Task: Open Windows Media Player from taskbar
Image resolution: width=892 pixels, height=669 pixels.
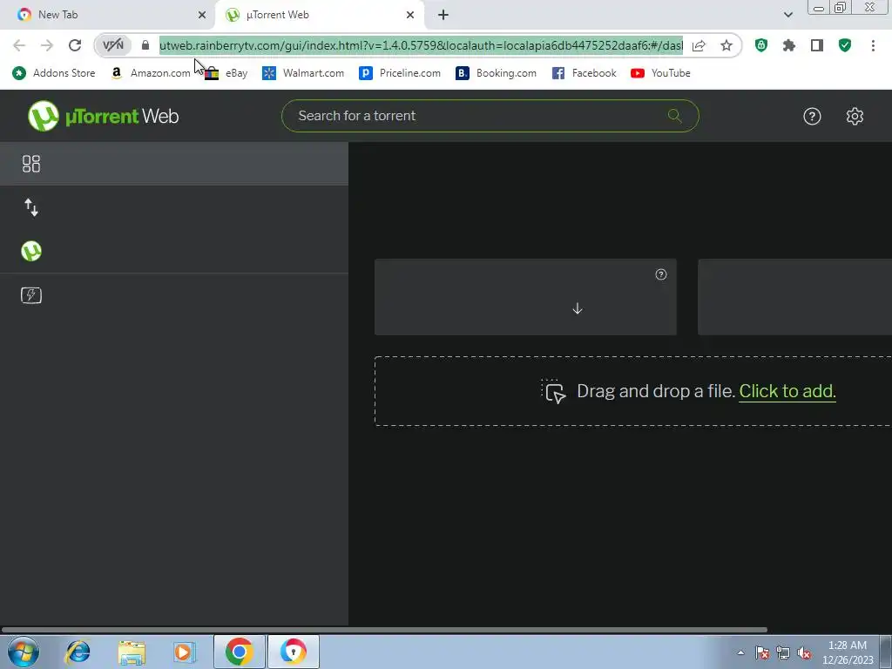Action: [x=185, y=652]
